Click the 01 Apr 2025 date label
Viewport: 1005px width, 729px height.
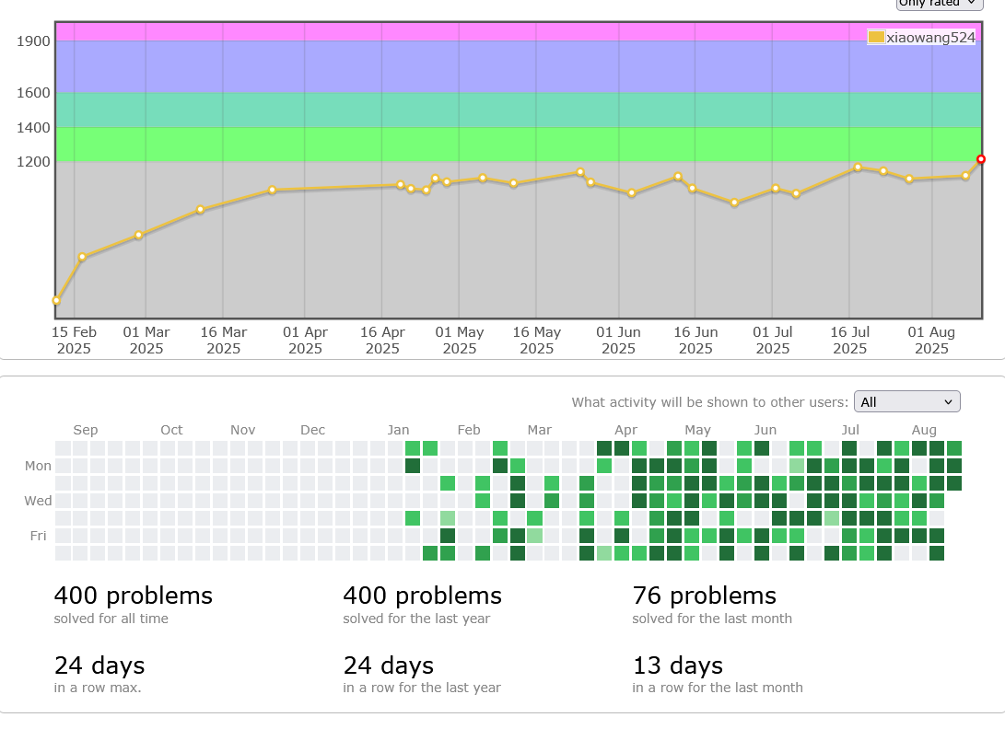(x=305, y=341)
